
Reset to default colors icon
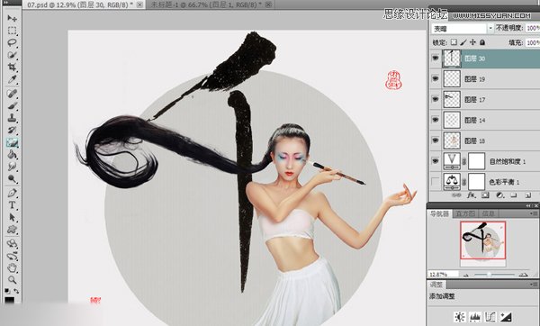pyautogui.click(x=7, y=291)
